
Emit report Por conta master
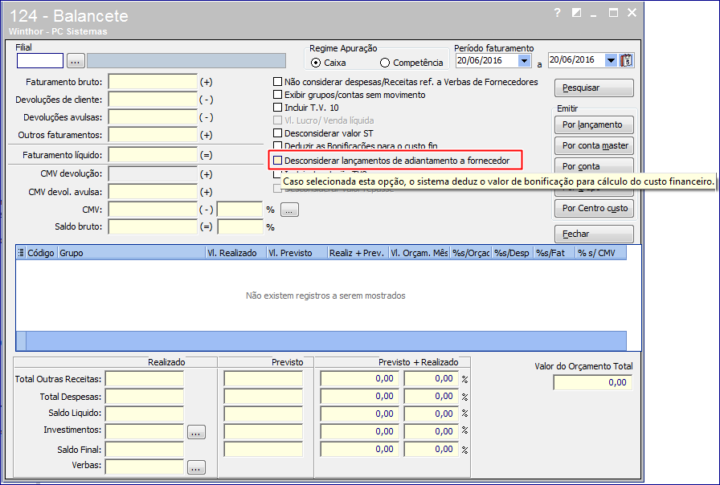point(594,145)
